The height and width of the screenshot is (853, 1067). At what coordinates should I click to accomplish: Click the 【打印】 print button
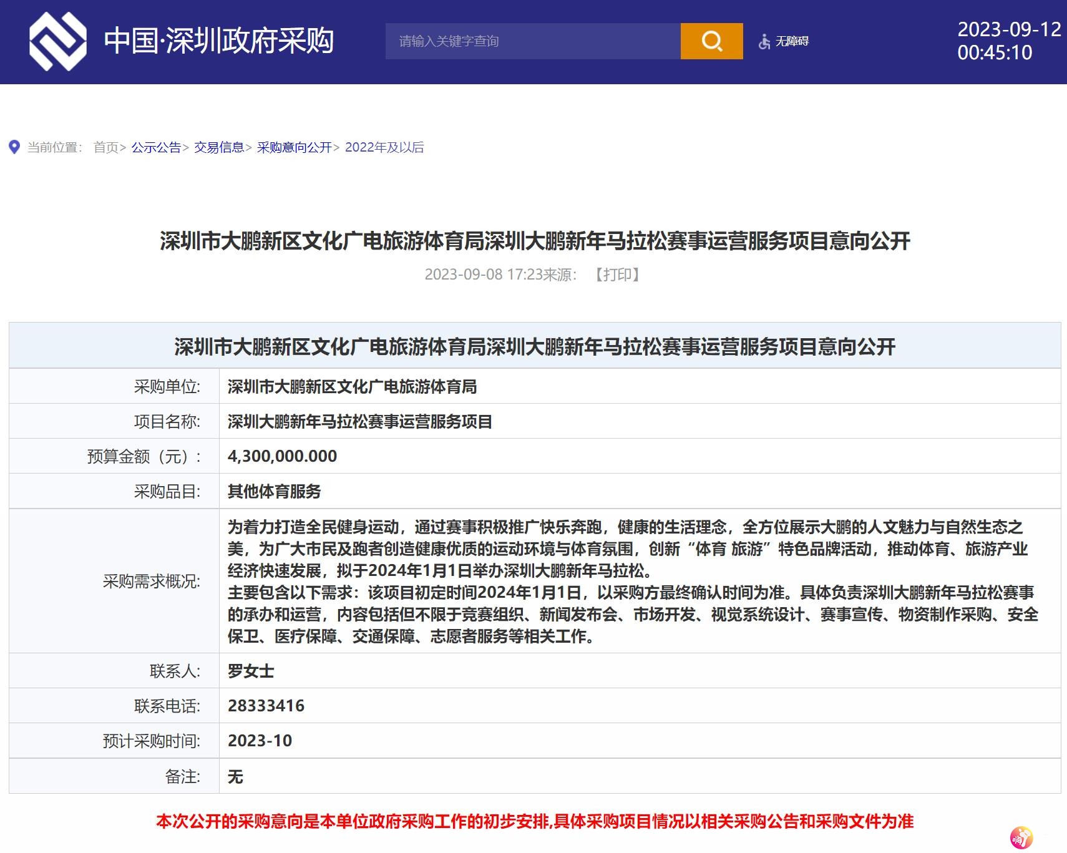pyautogui.click(x=617, y=275)
